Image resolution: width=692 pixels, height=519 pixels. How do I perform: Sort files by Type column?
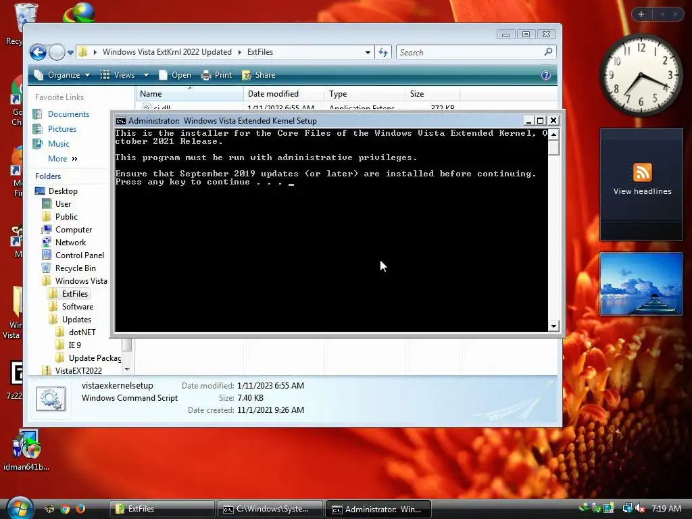(365, 93)
